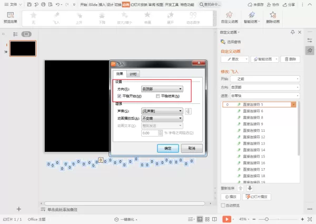Viewport: 316px width, 224px height.
Task: Start slideshow with orange play button
Action: tap(226, 219)
